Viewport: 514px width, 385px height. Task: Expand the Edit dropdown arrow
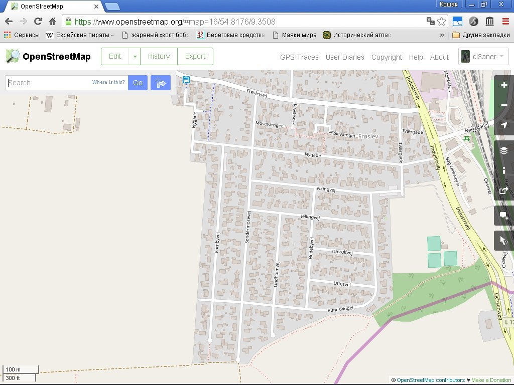(135, 57)
